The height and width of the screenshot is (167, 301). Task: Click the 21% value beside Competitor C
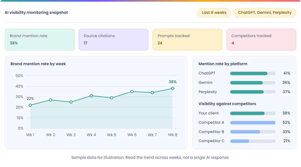coord(287,141)
